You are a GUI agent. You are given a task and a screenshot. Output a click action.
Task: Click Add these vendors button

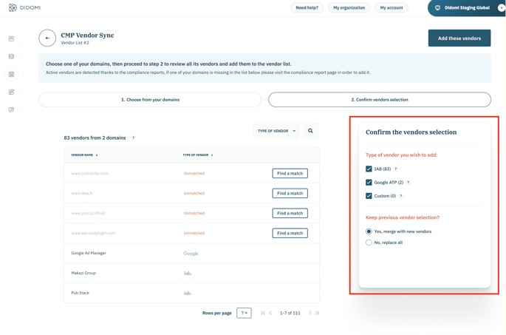pos(459,38)
